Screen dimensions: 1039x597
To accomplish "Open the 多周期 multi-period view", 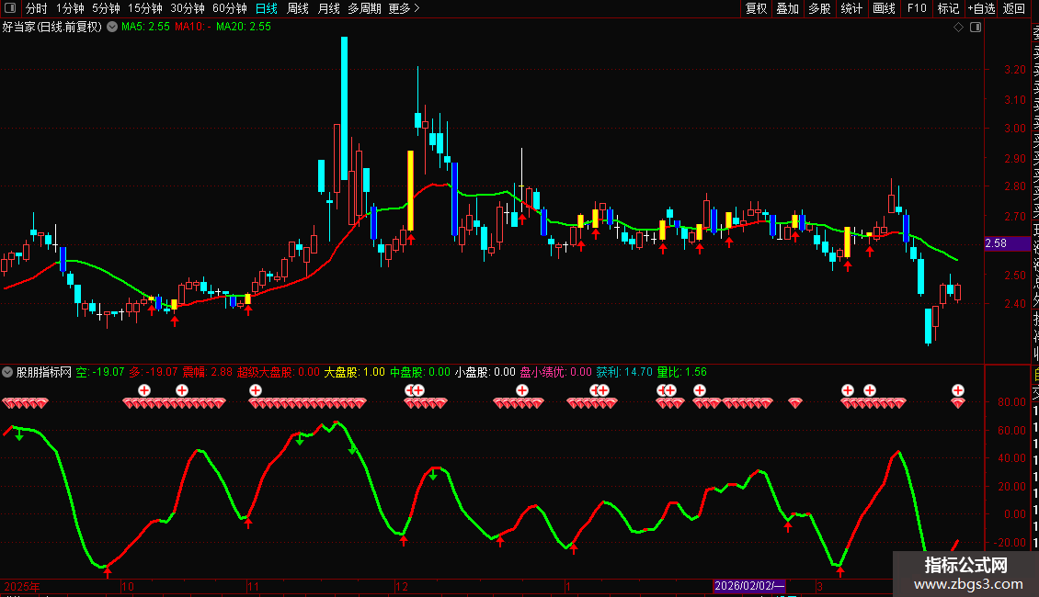I will [x=364, y=8].
